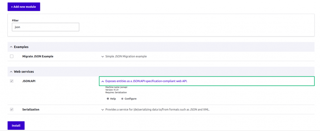
Task: Focus the Filter text field containing json
Action: 45,27
